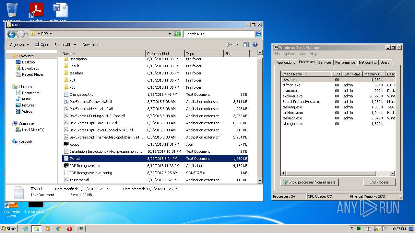
Task: Select the ico.ico file icon
Action: click(x=66, y=144)
